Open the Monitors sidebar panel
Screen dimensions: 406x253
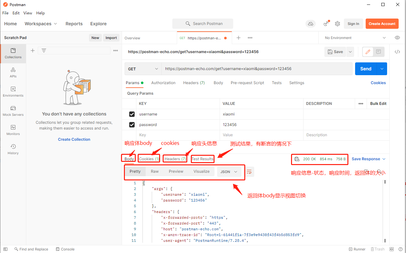click(x=13, y=130)
